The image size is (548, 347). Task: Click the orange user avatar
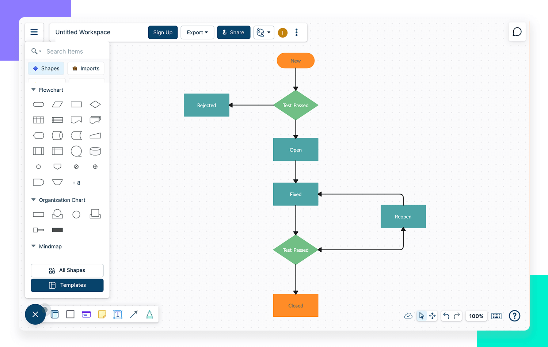(283, 33)
